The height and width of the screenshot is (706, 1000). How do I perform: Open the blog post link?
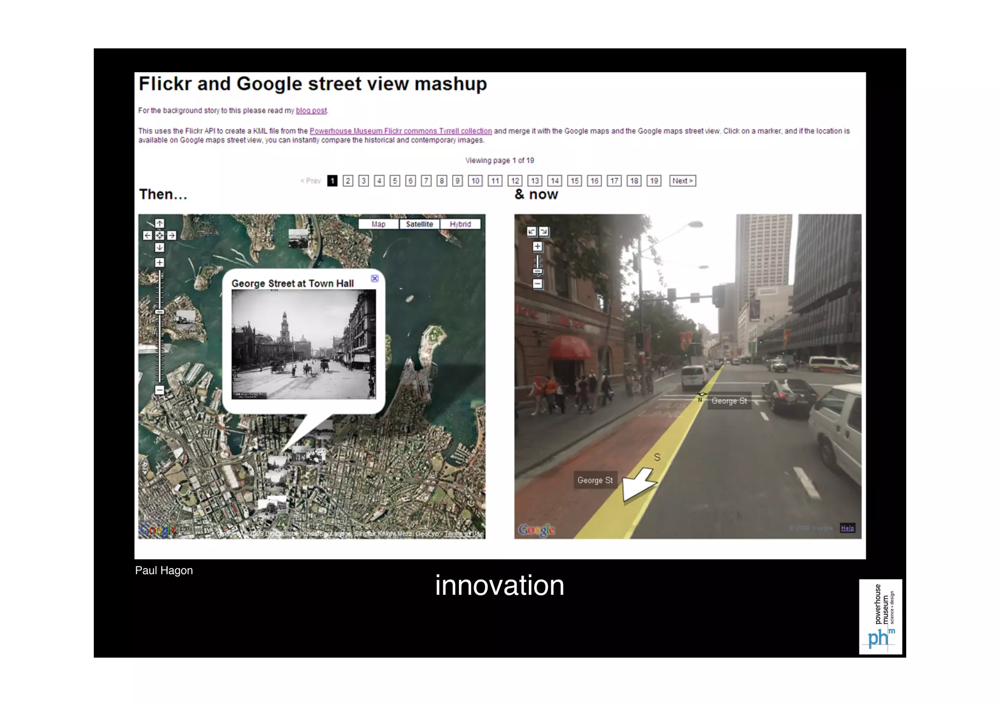pyautogui.click(x=311, y=111)
